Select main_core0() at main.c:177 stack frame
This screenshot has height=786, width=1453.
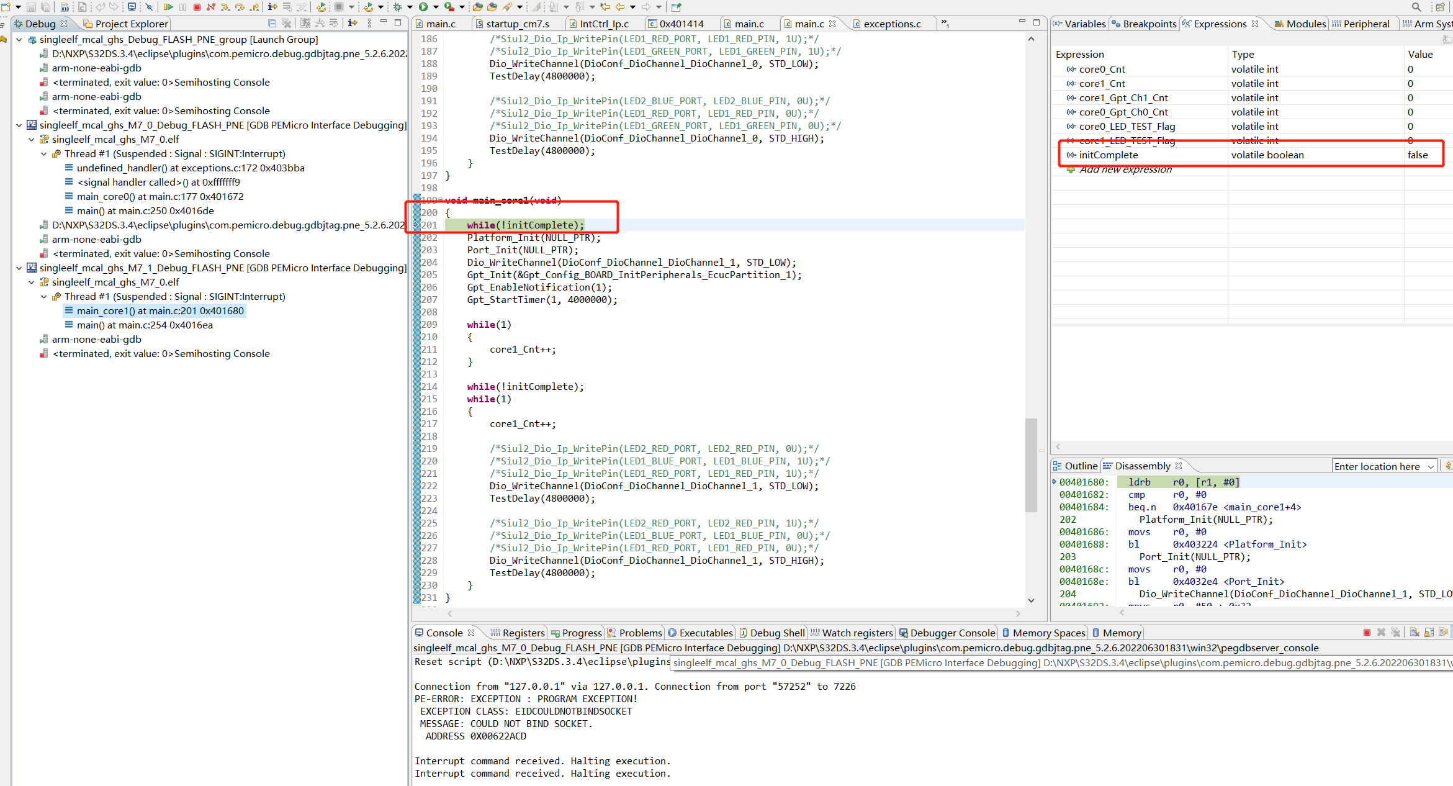(x=160, y=196)
